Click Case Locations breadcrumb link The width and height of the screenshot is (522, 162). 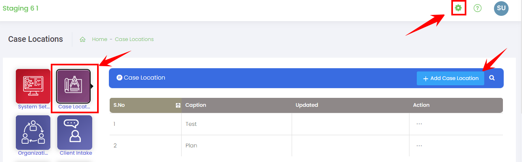click(134, 39)
